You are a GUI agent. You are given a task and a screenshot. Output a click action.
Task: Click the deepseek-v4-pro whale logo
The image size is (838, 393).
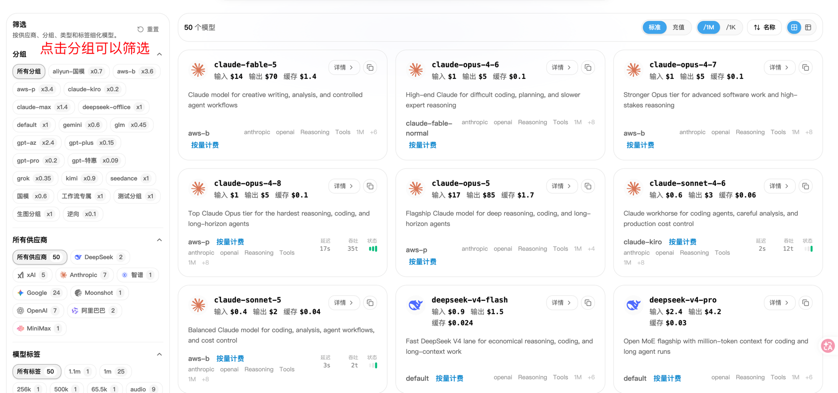point(633,305)
